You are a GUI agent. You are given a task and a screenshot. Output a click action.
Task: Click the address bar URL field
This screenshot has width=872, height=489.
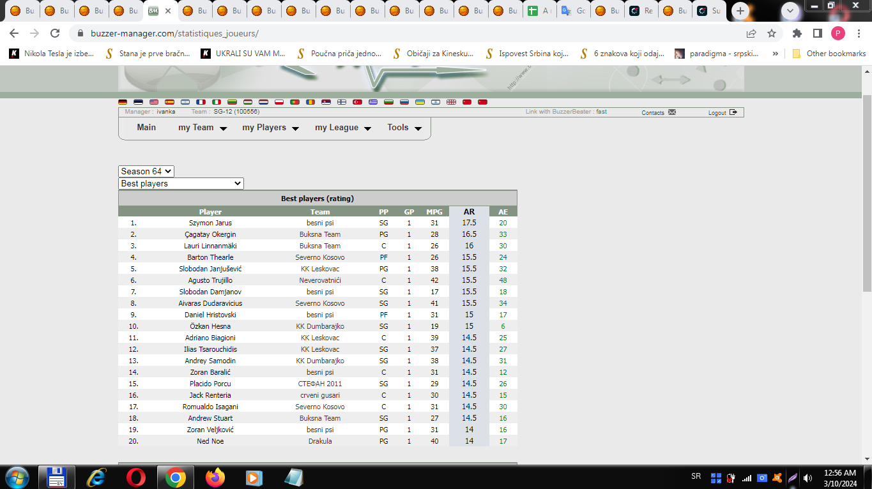[x=409, y=33]
